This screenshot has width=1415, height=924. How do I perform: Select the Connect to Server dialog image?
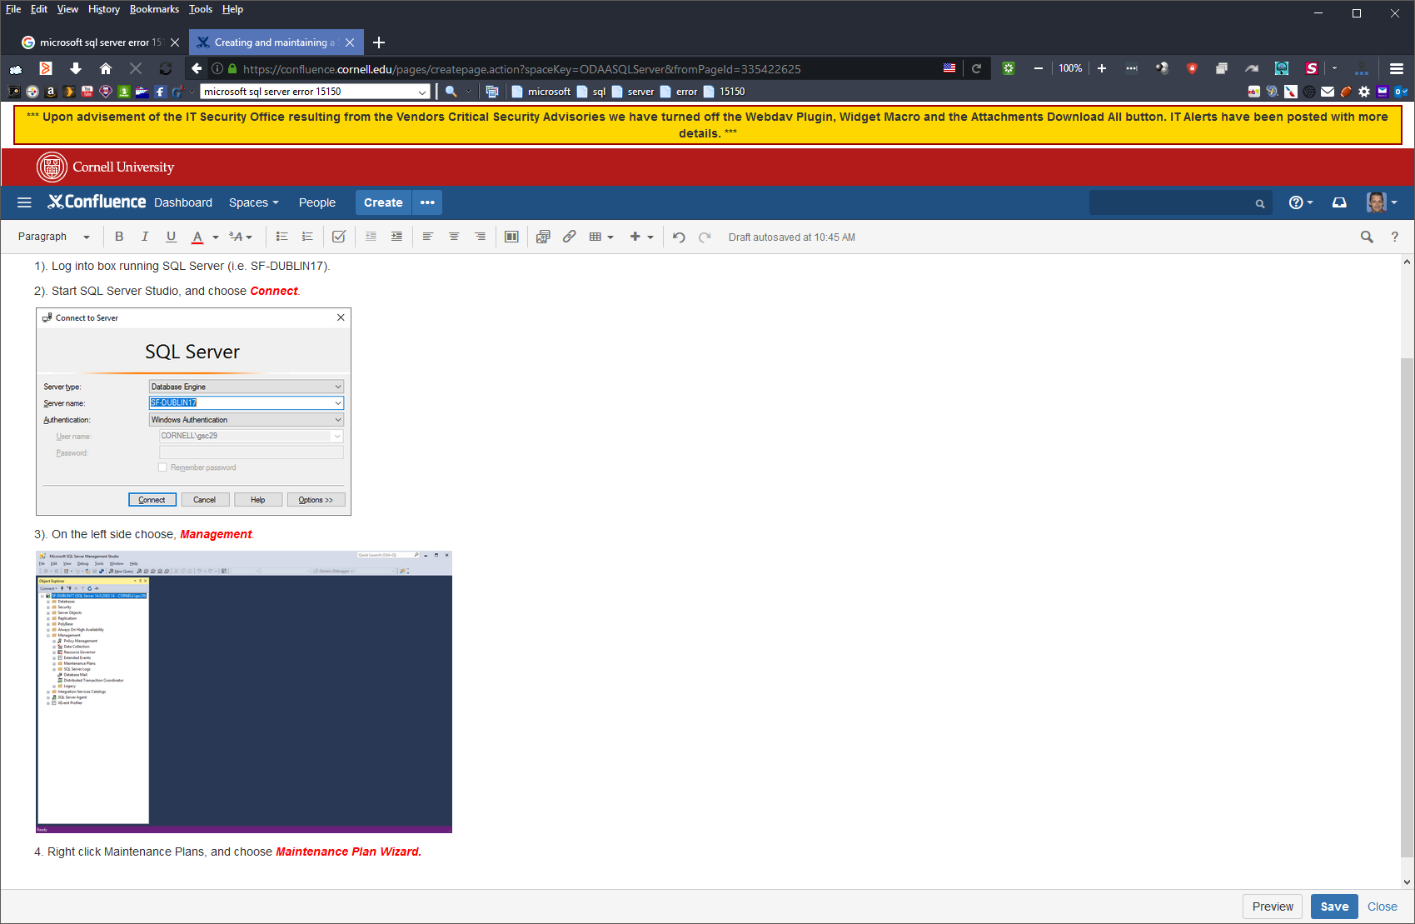pyautogui.click(x=193, y=412)
